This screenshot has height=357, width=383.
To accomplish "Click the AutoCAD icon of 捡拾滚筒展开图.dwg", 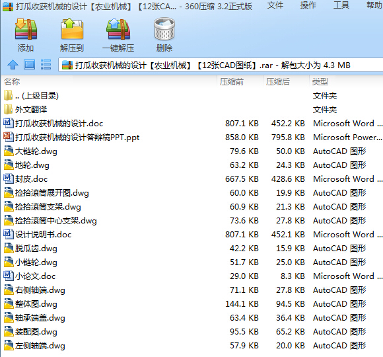I will tap(9, 192).
